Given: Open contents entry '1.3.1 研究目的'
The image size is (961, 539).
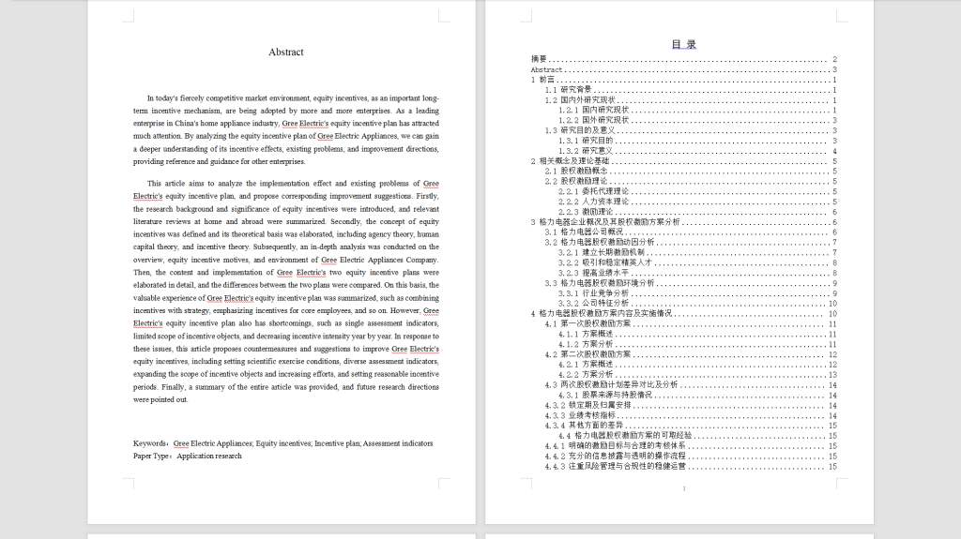Looking at the screenshot, I should click(x=697, y=141).
